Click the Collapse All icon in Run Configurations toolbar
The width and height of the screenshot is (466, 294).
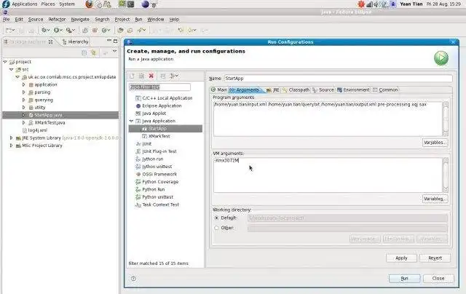pos(163,76)
